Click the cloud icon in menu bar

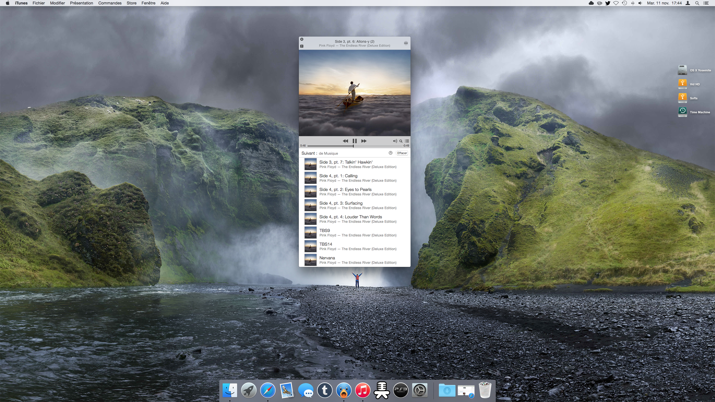pos(591,3)
